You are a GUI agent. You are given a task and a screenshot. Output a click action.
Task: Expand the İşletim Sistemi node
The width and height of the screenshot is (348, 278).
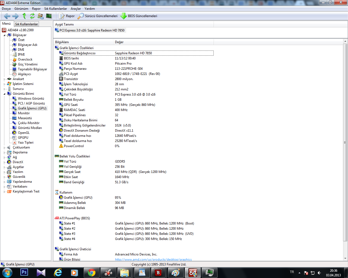tap(4, 84)
